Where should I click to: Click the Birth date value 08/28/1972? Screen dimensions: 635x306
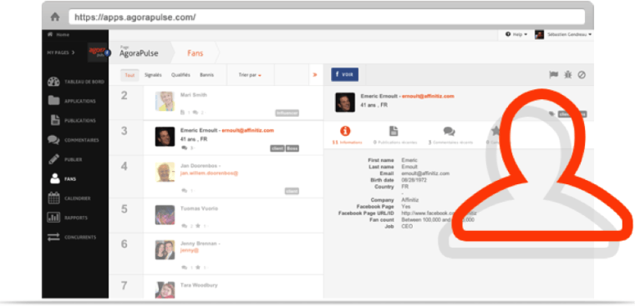414,180
